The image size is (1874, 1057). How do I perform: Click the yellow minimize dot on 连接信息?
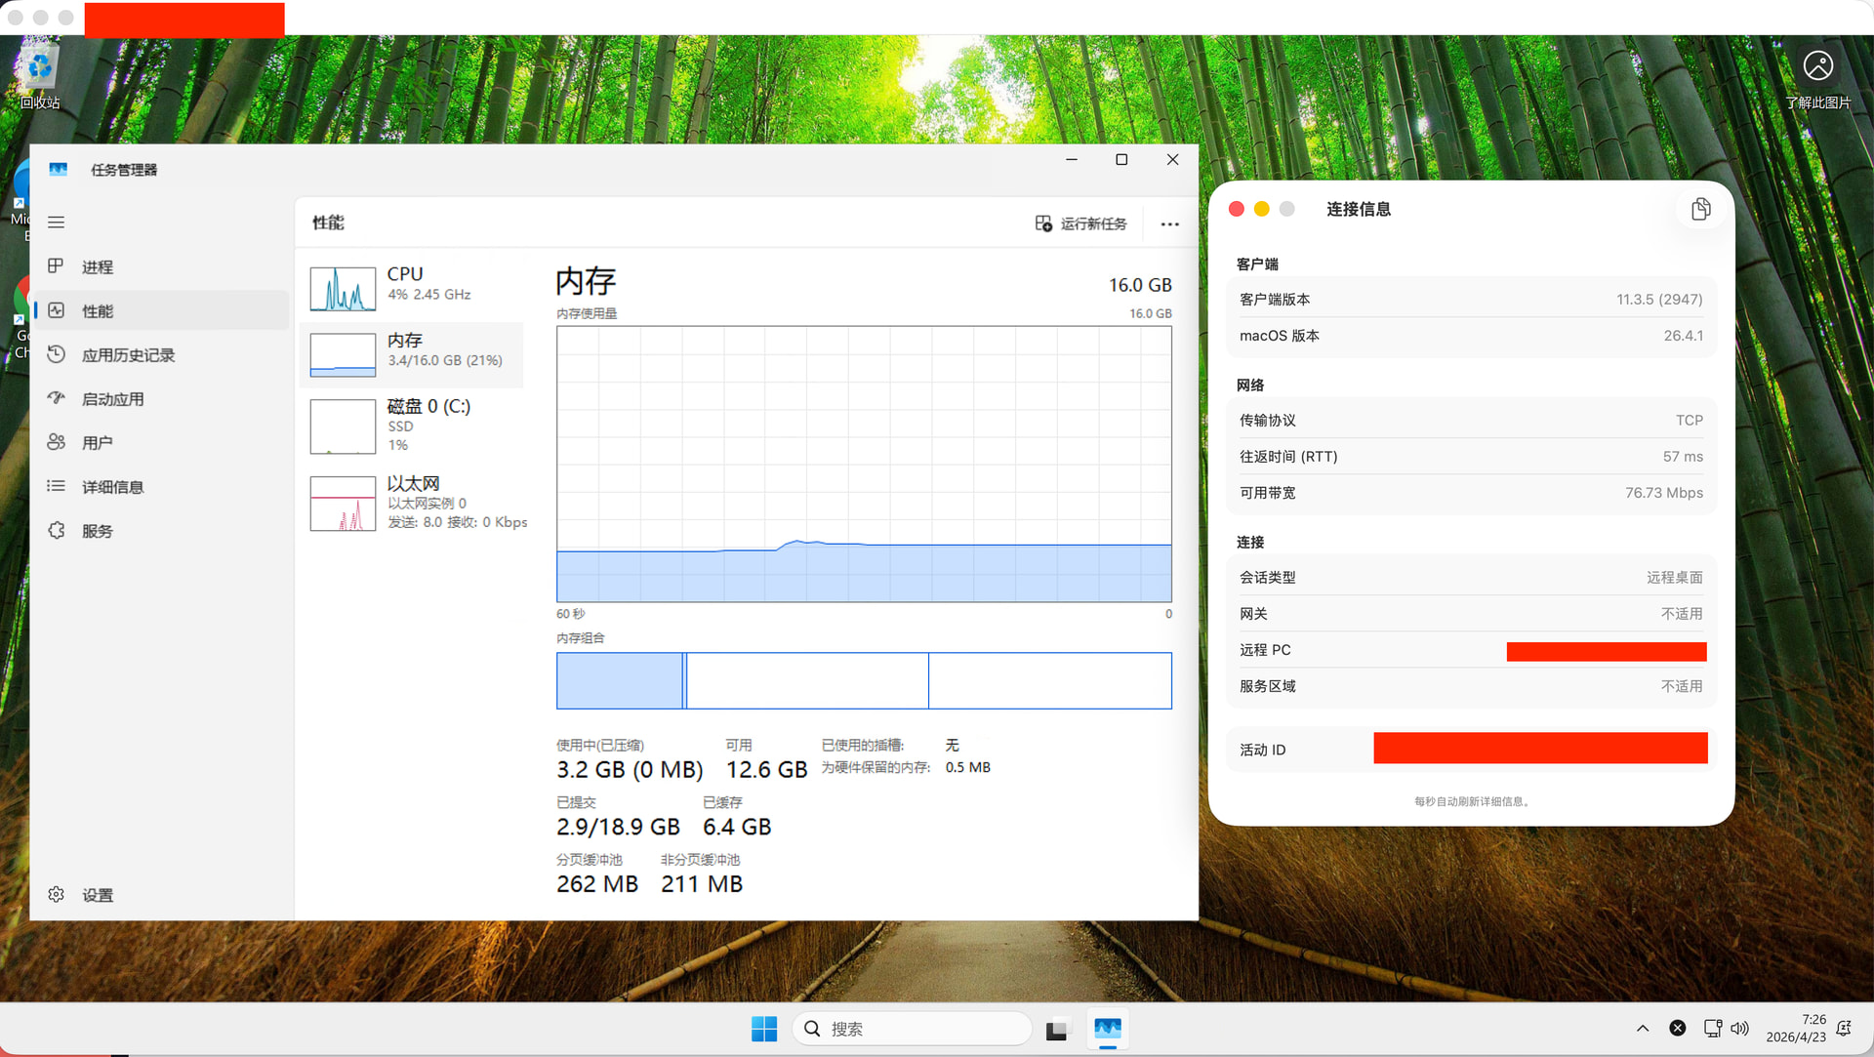[1261, 209]
